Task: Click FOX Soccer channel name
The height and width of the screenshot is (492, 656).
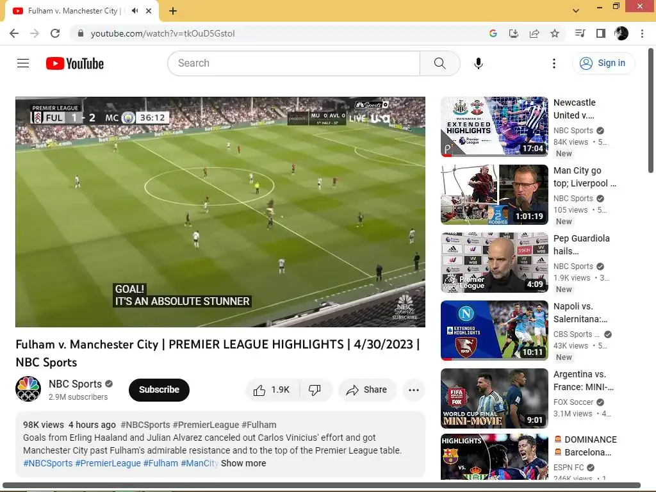Action: pos(573,402)
